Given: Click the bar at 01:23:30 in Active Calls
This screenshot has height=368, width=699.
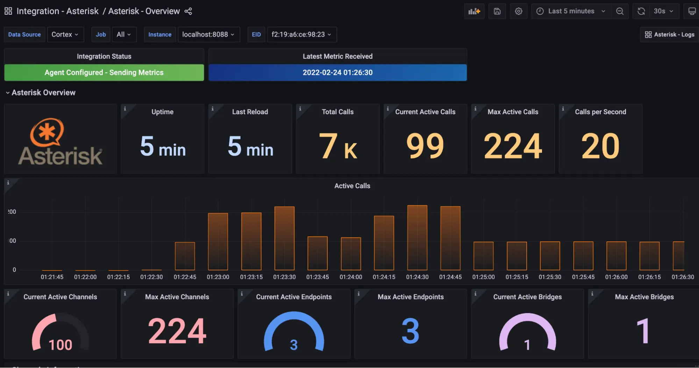Looking at the screenshot, I should [284, 238].
